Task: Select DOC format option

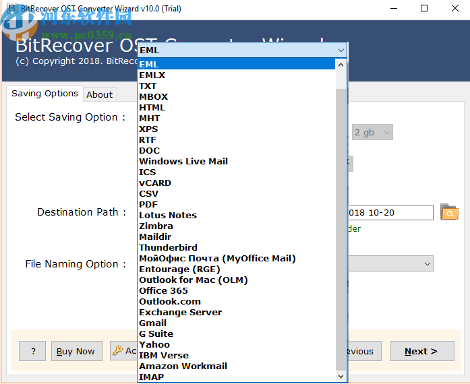Action: tap(236, 150)
